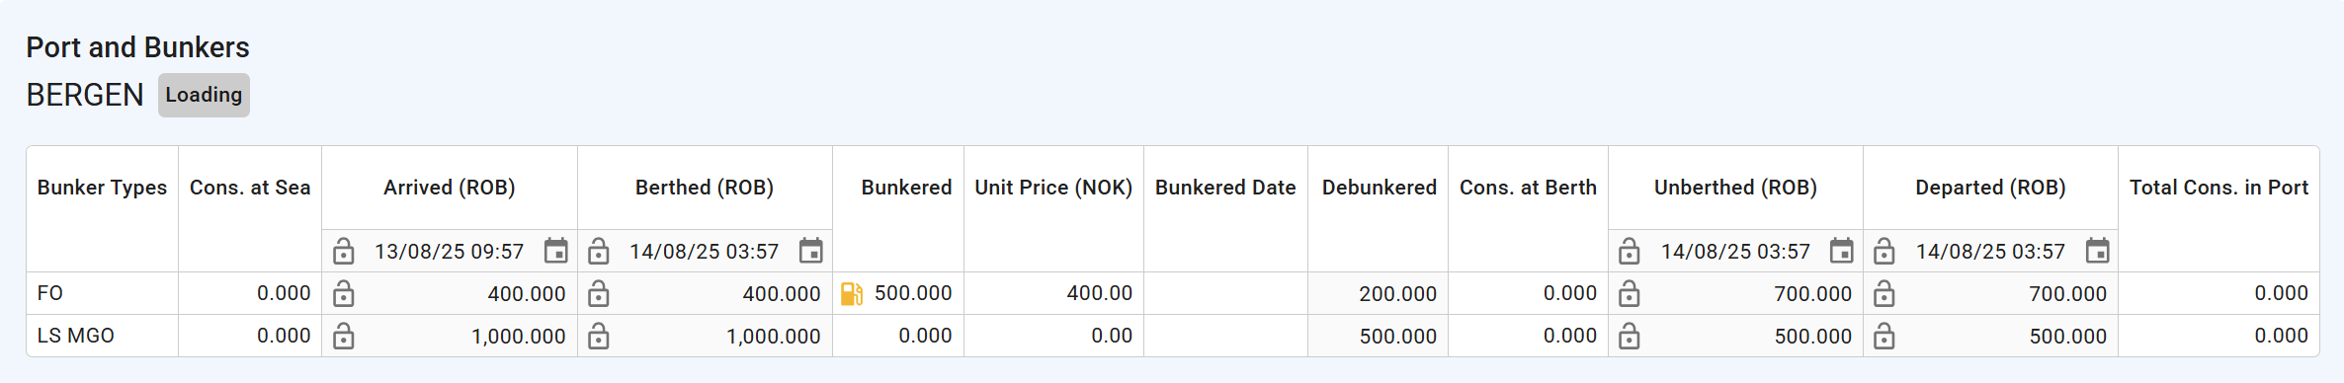This screenshot has width=2344, height=383.
Task: Open calendar picker for Arrived (ROB) date
Action: [556, 251]
